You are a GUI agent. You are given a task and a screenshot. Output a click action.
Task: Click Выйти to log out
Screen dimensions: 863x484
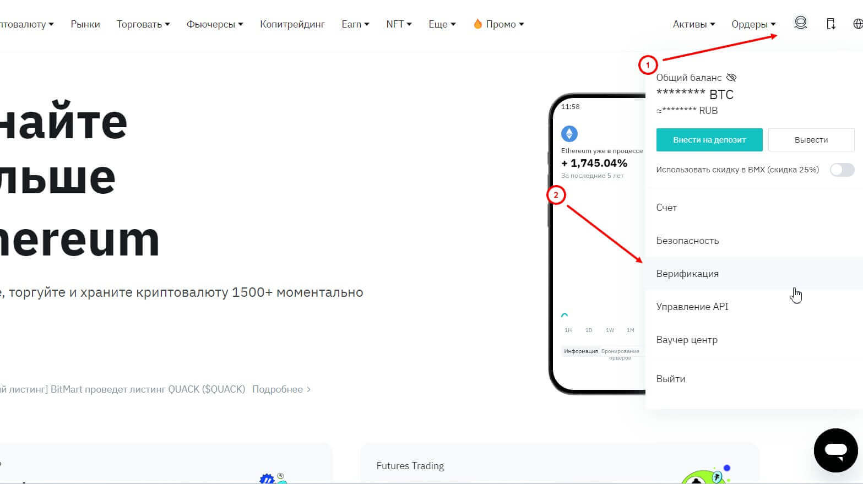click(670, 379)
